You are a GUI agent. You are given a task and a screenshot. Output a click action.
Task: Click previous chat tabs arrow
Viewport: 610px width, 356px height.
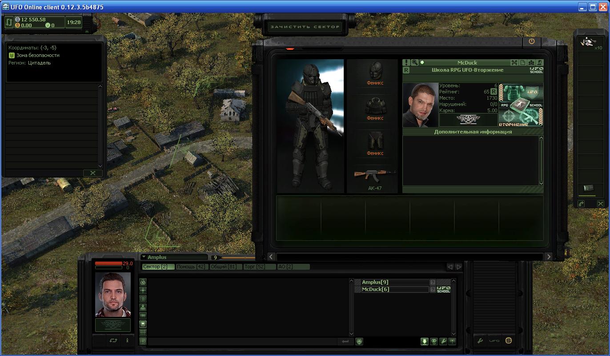pos(450,267)
